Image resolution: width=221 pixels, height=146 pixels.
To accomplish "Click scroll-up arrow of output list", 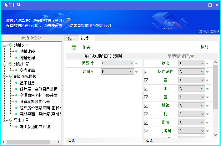I will coord(215,62).
